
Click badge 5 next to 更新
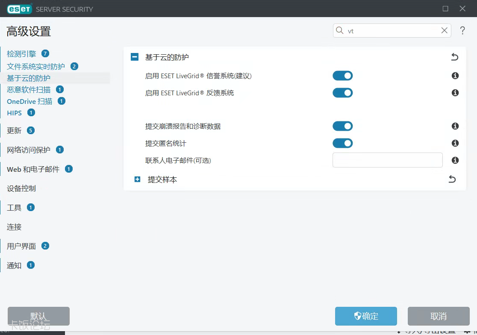click(30, 130)
